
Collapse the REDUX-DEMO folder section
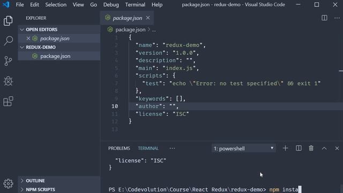[22, 47]
